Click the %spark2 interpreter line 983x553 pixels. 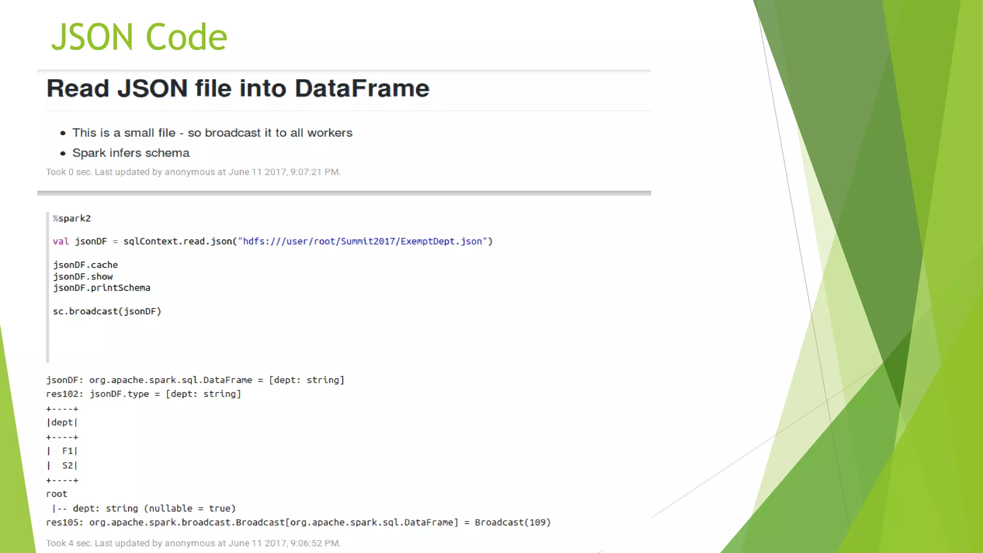[x=72, y=218]
